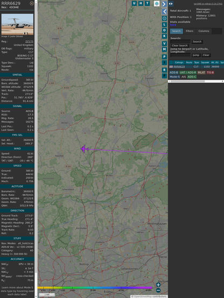The height and width of the screenshot is (298, 224).
Task: Click the Jump button
Action: tap(195, 55)
